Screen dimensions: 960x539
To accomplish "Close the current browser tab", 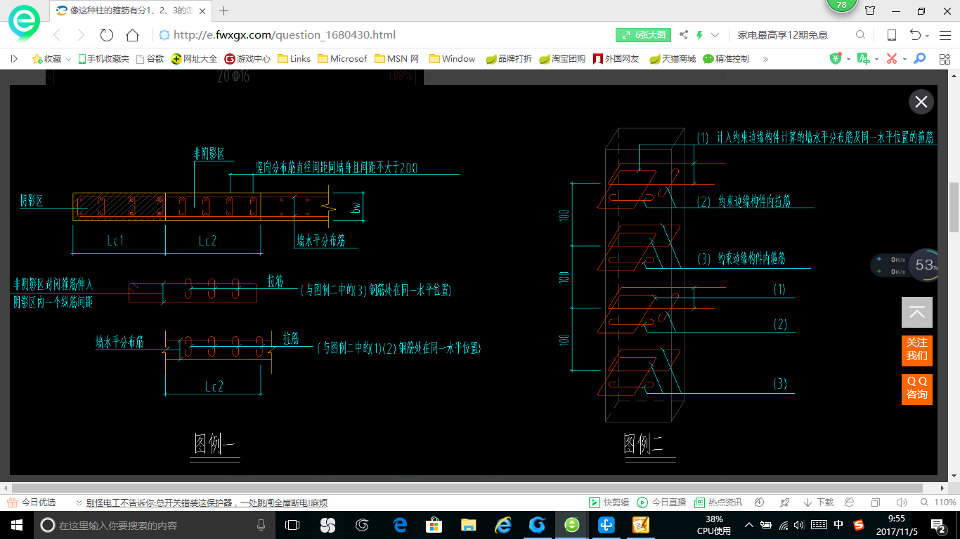I will pyautogui.click(x=202, y=11).
